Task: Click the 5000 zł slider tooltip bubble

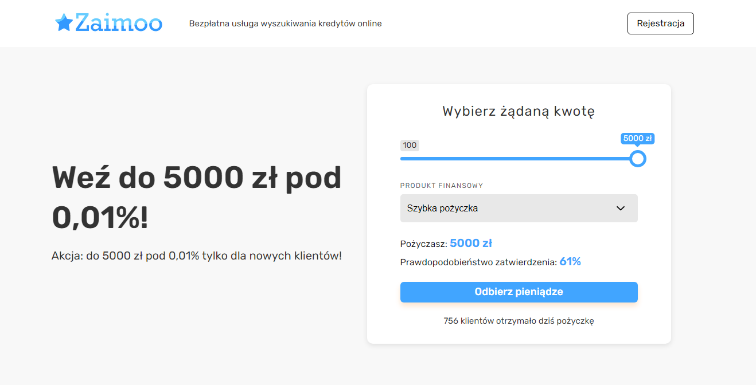Action: [x=638, y=139]
